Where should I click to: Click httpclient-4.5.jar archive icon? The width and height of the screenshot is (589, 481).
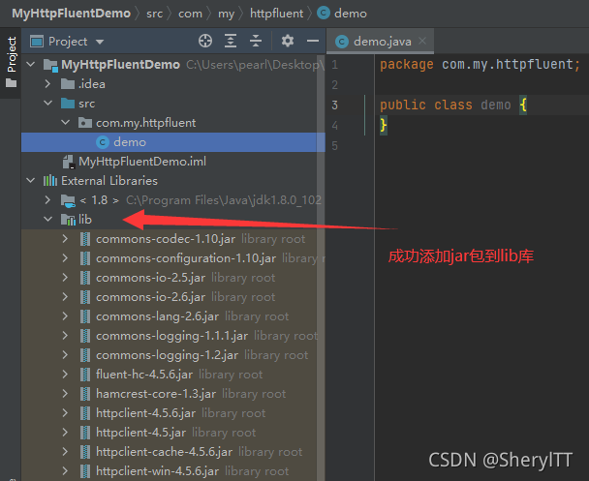(85, 433)
